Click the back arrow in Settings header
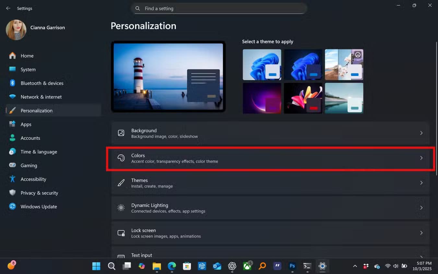Viewport: 438px width, 274px height. pos(8,8)
